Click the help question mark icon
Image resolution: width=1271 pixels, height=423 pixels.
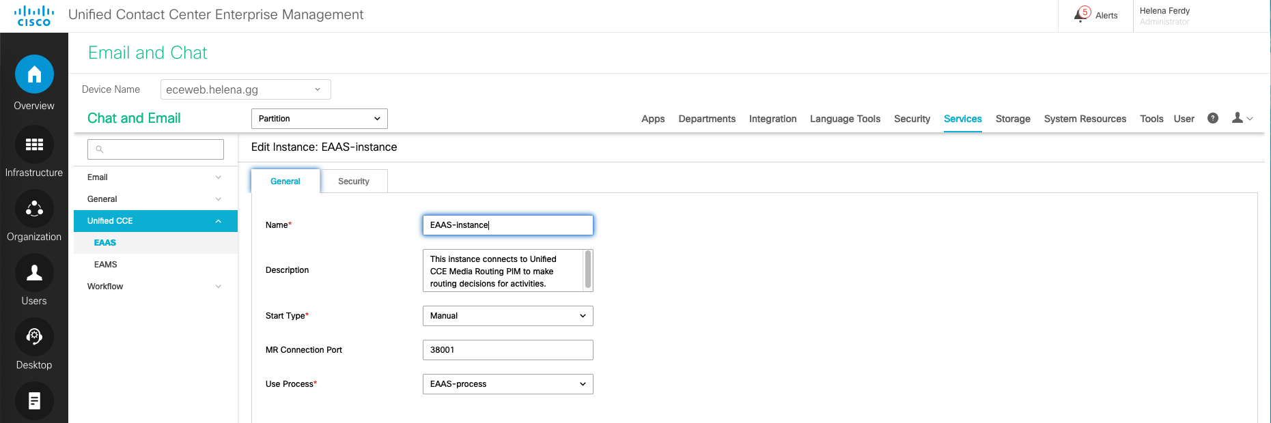pyautogui.click(x=1213, y=118)
